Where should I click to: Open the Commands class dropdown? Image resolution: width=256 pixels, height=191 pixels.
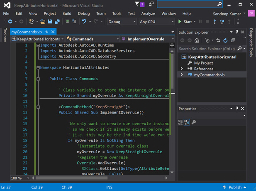(93, 39)
